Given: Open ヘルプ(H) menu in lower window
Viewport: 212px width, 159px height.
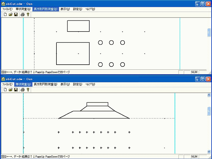Looking at the screenshot, I should coord(90,84).
